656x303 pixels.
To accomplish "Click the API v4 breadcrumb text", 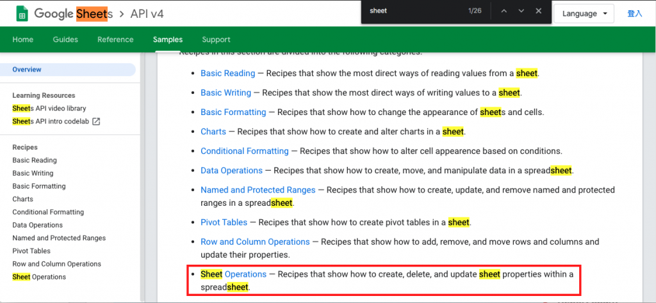I will pos(147,14).
